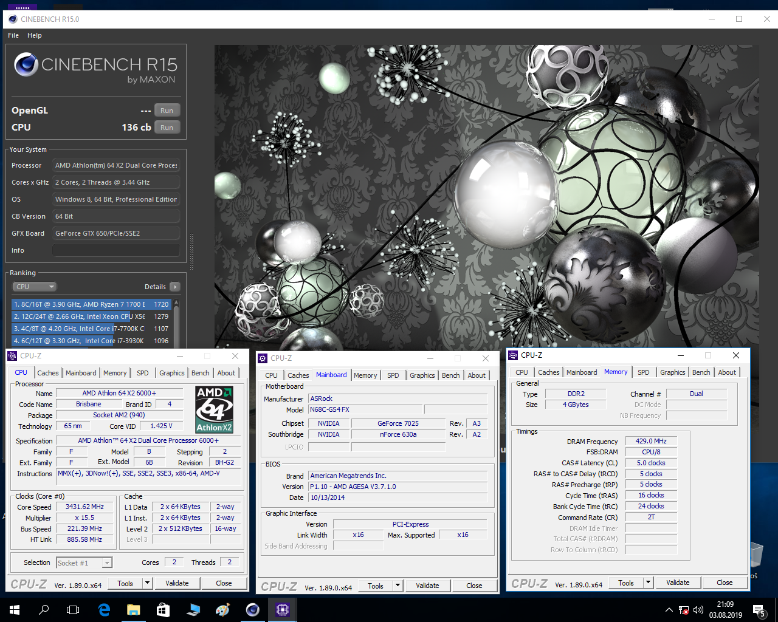Open paint app icon in taskbar
This screenshot has width=778, height=622.
pyautogui.click(x=223, y=610)
